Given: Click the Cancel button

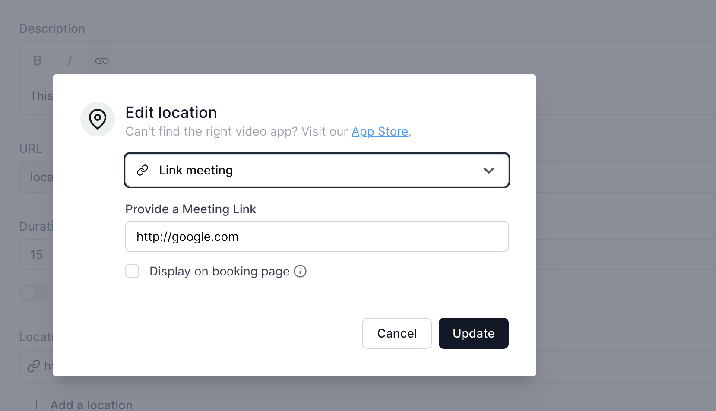Looking at the screenshot, I should [x=396, y=333].
